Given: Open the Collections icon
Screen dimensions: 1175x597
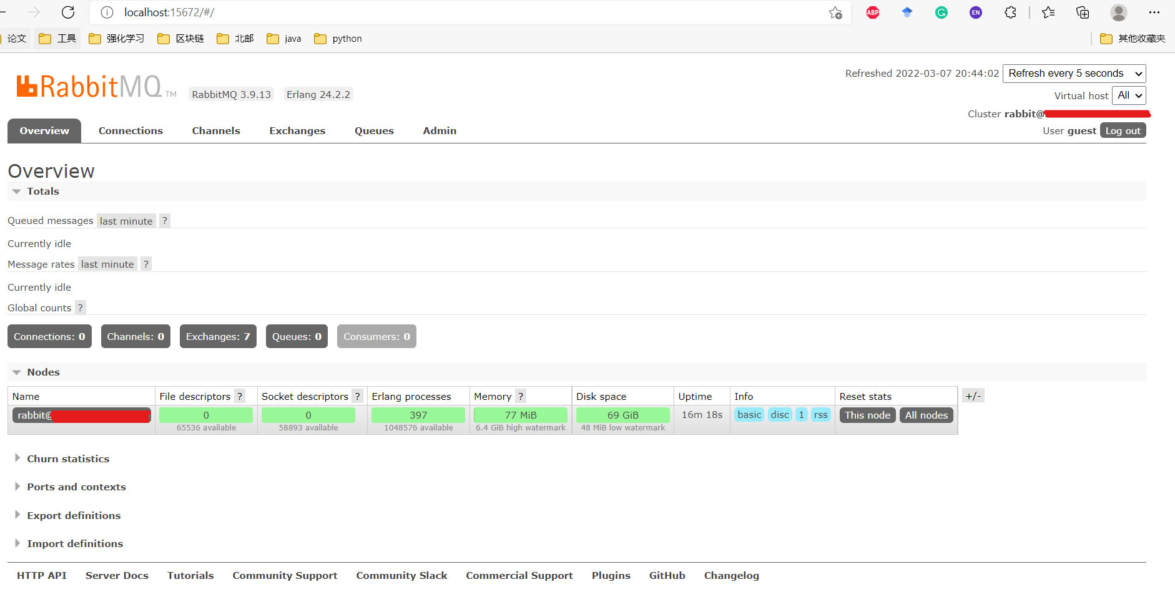Looking at the screenshot, I should click(x=1083, y=12).
